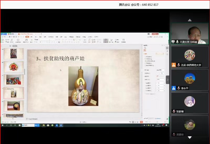This screenshot has height=144, width=210.
Task: Open the Windows Start menu
Action: (2, 125)
